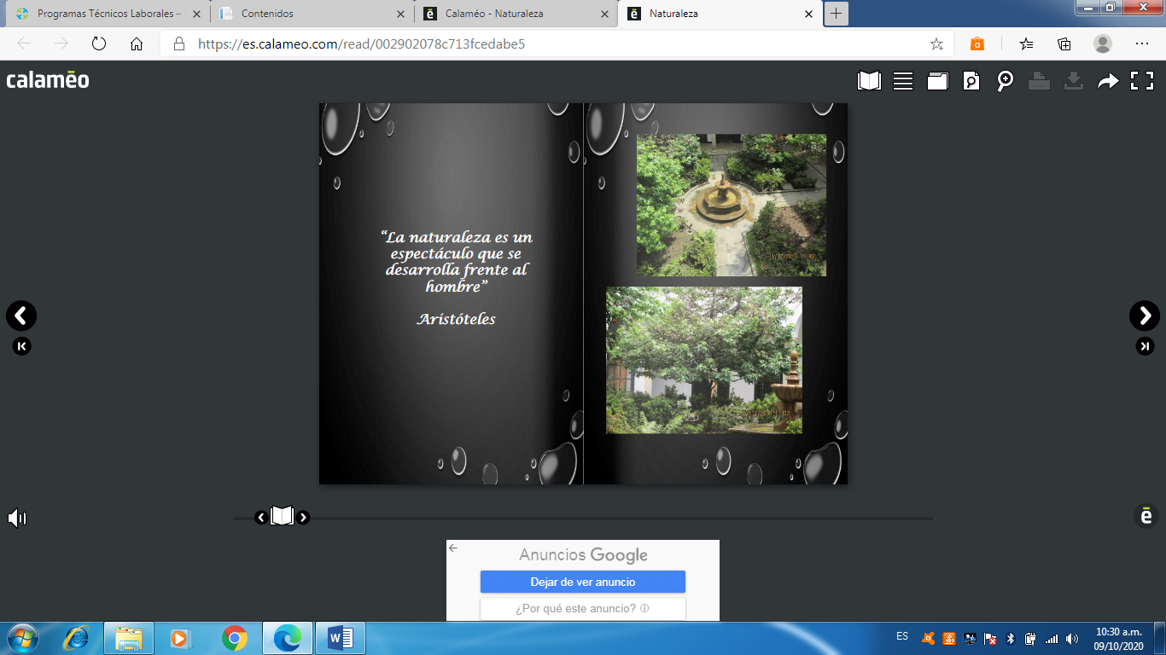Go to the next page arrow
Viewport: 1166px width, 655px height.
(1145, 316)
